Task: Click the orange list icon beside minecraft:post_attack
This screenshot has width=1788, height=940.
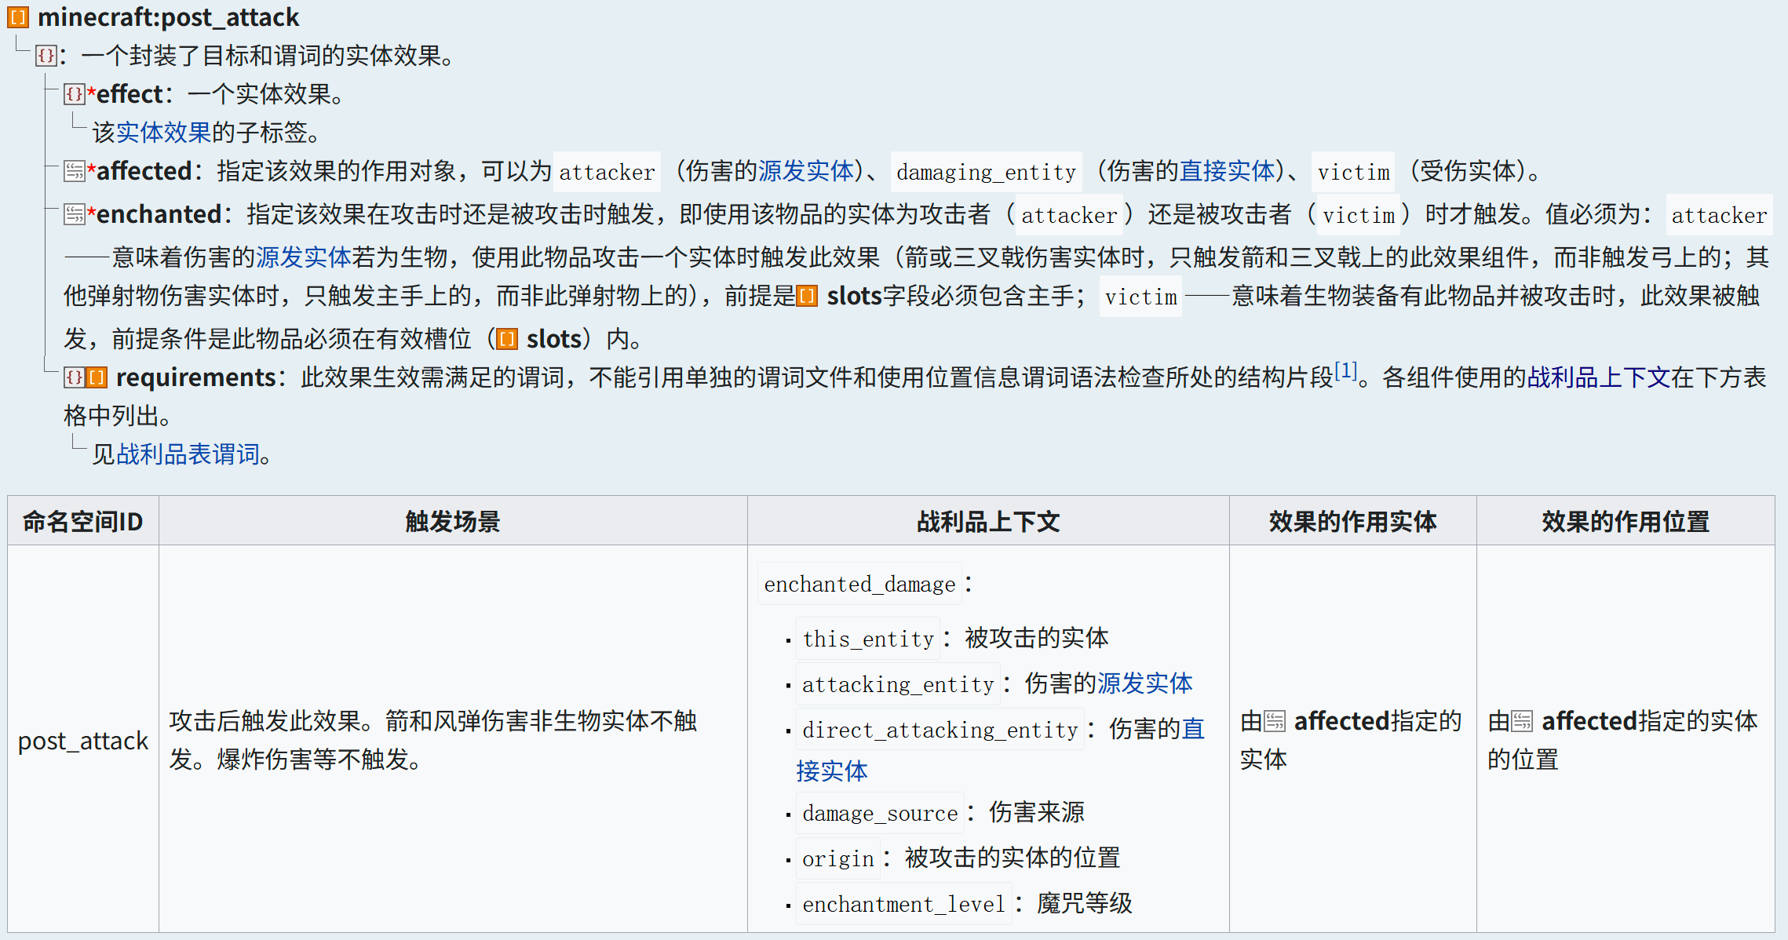Action: tap(18, 17)
